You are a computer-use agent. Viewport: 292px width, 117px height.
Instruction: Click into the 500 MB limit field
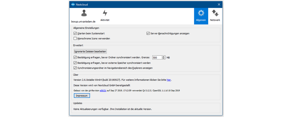point(157,58)
